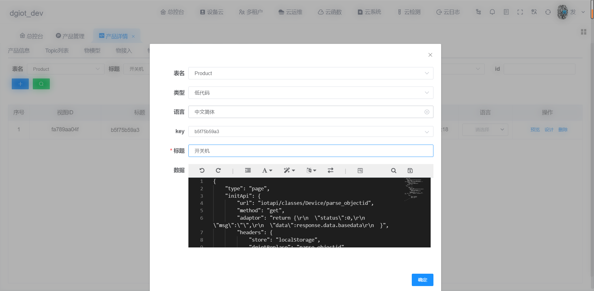Click view ID cell fa789aa04f
Viewport: 594px width, 291px height.
(65, 129)
